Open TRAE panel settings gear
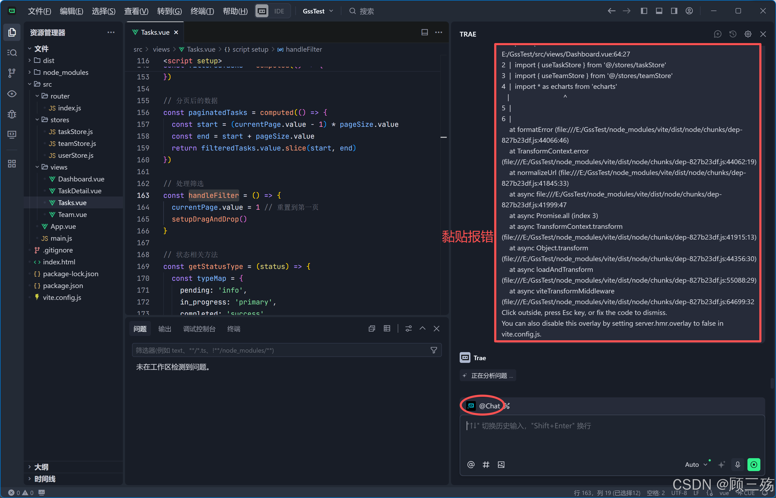The width and height of the screenshot is (776, 498). pyautogui.click(x=748, y=34)
